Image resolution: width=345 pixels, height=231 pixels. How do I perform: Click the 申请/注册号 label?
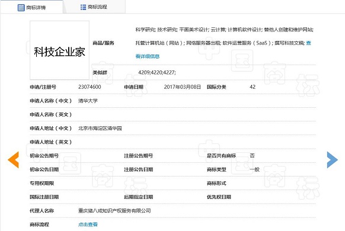click(x=43, y=87)
